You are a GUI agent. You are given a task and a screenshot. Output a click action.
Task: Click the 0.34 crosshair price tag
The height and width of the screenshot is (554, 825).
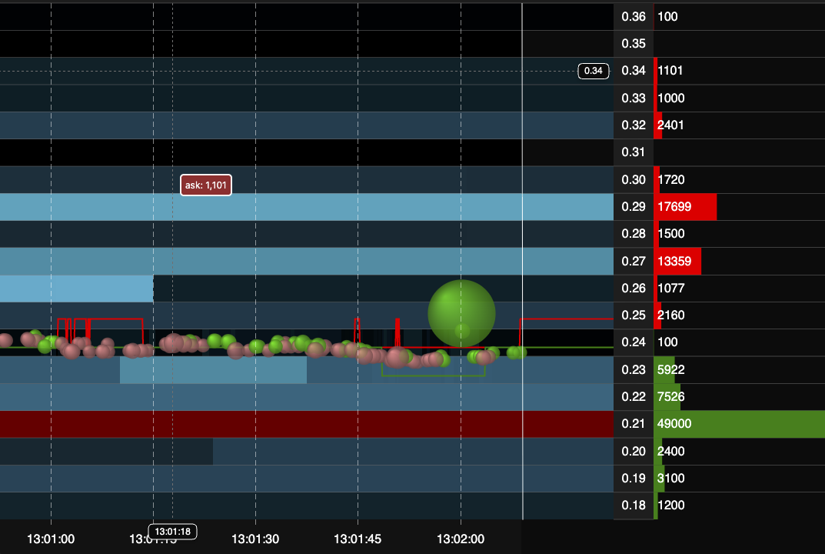pos(594,71)
